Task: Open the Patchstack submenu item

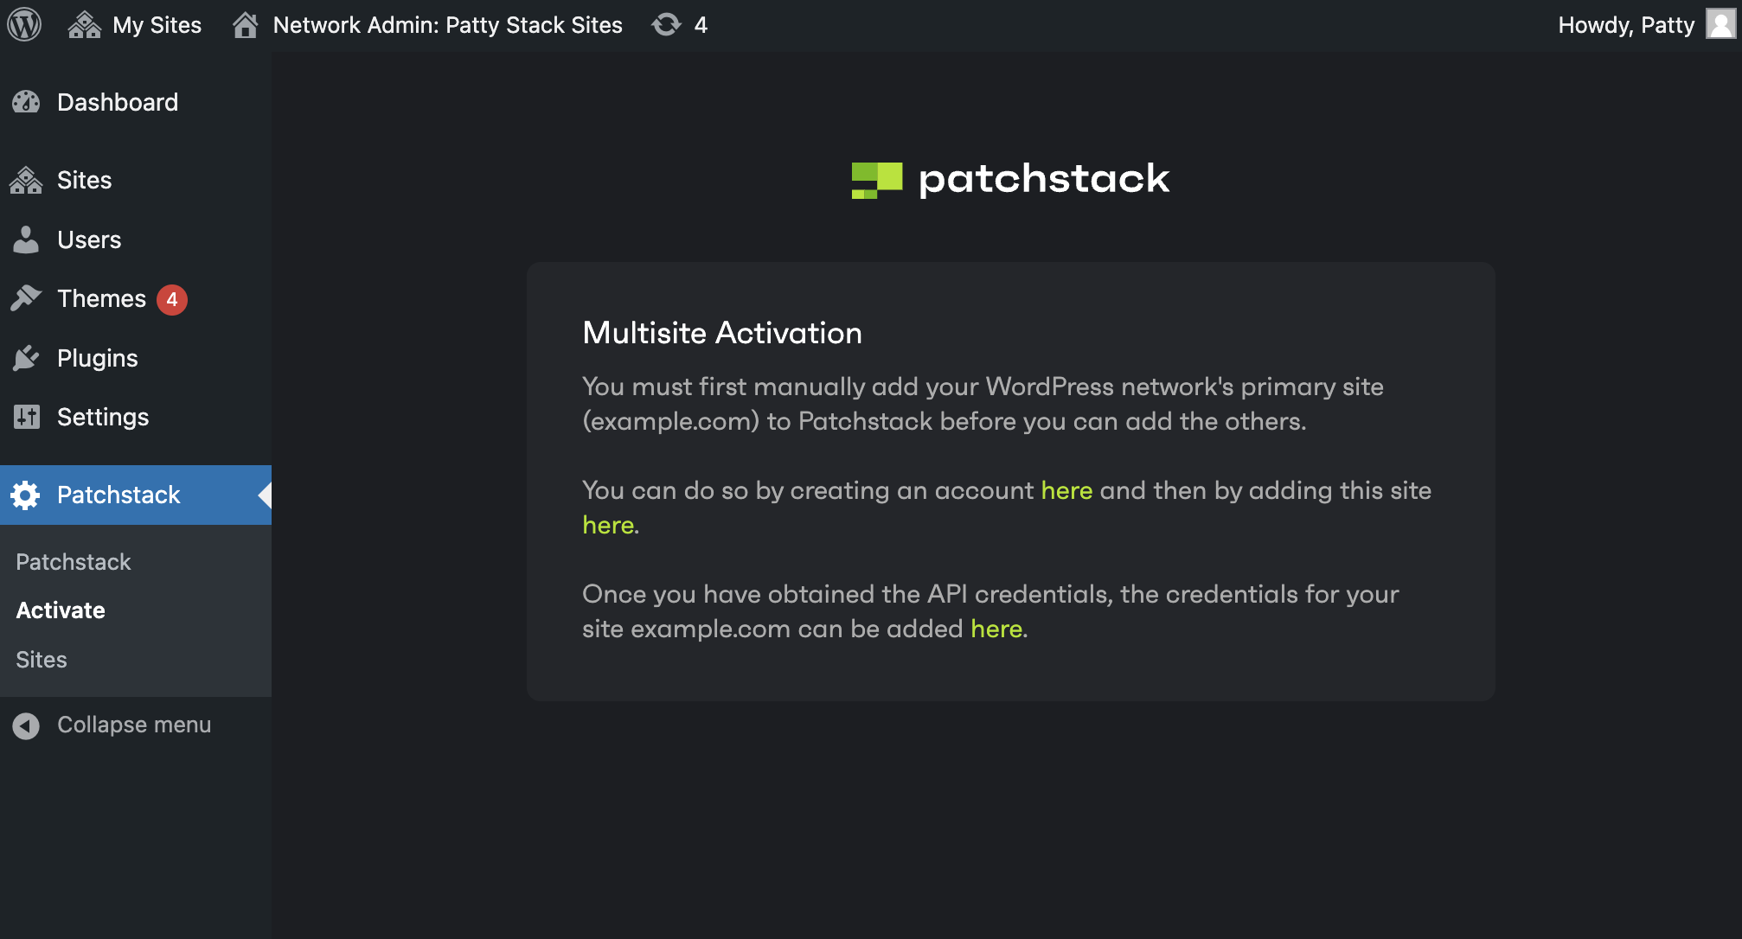Action: click(x=74, y=562)
